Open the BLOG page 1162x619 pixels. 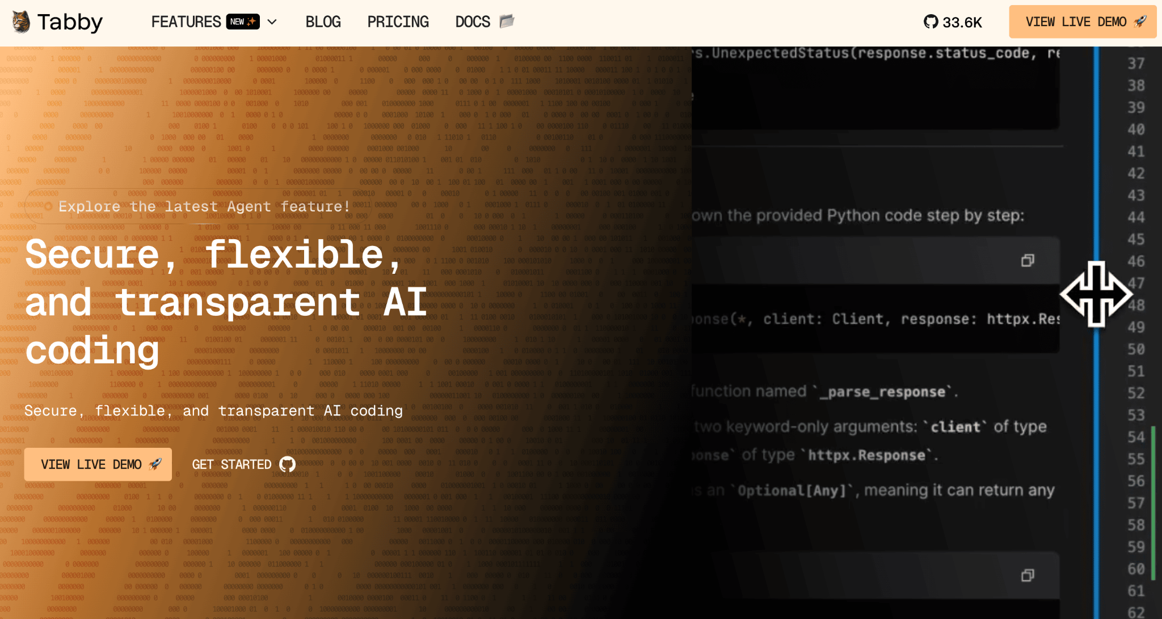[323, 22]
